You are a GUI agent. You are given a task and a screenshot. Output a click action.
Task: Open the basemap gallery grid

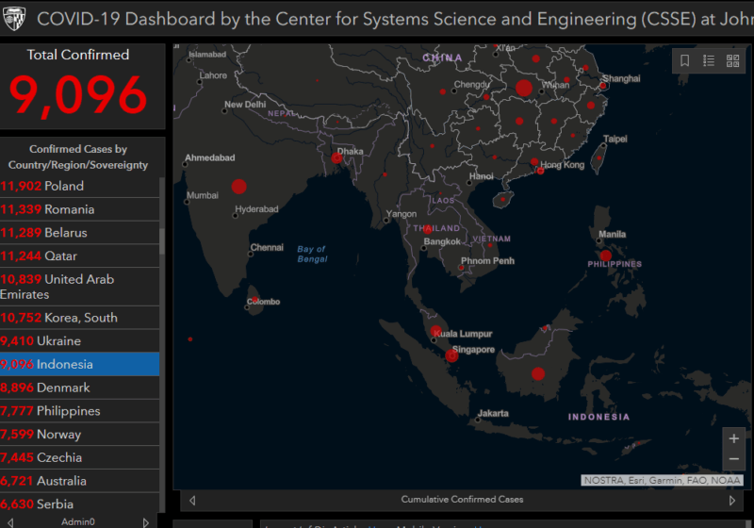[x=732, y=60]
